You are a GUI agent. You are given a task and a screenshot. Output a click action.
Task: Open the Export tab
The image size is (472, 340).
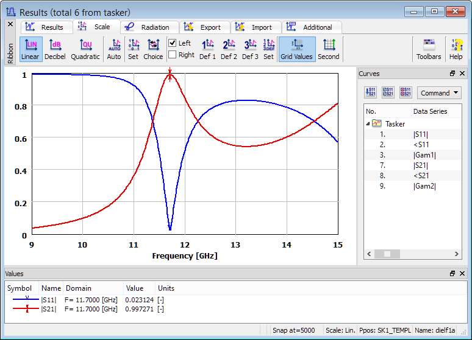click(x=204, y=27)
